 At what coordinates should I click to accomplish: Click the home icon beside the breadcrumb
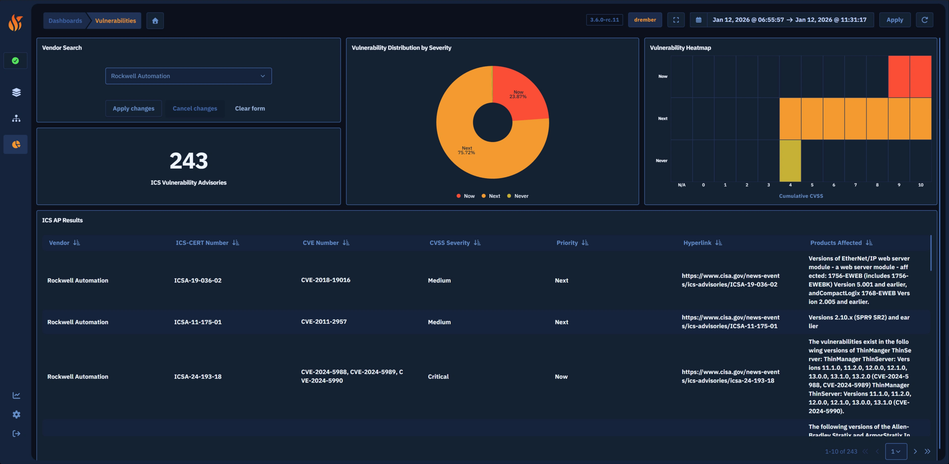(x=155, y=20)
